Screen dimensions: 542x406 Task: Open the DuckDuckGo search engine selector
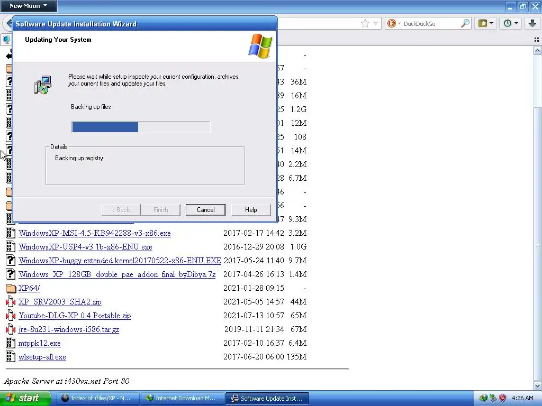pyautogui.click(x=394, y=23)
